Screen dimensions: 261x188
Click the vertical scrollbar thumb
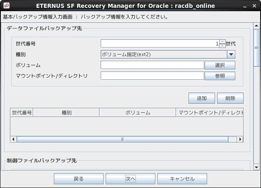[256, 48]
